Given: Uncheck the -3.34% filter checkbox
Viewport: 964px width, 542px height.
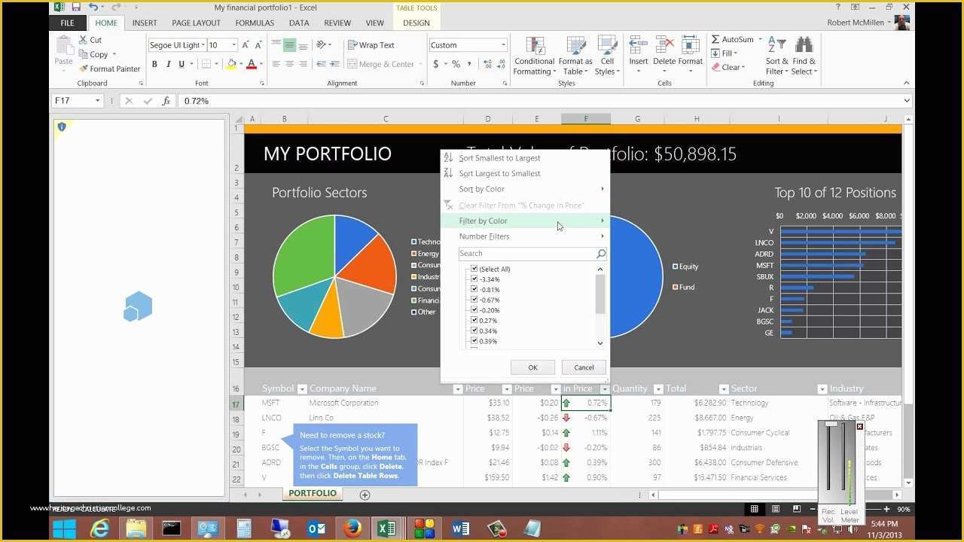Looking at the screenshot, I should pos(474,279).
